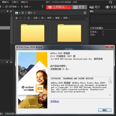Select the second folder thumbnail
Screen dimensions: 116x116
tap(69, 33)
